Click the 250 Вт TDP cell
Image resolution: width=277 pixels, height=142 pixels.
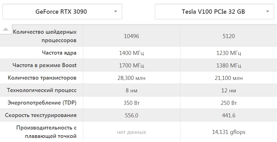click(229, 103)
